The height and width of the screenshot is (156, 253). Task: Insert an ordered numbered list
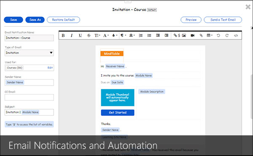coord(141,35)
